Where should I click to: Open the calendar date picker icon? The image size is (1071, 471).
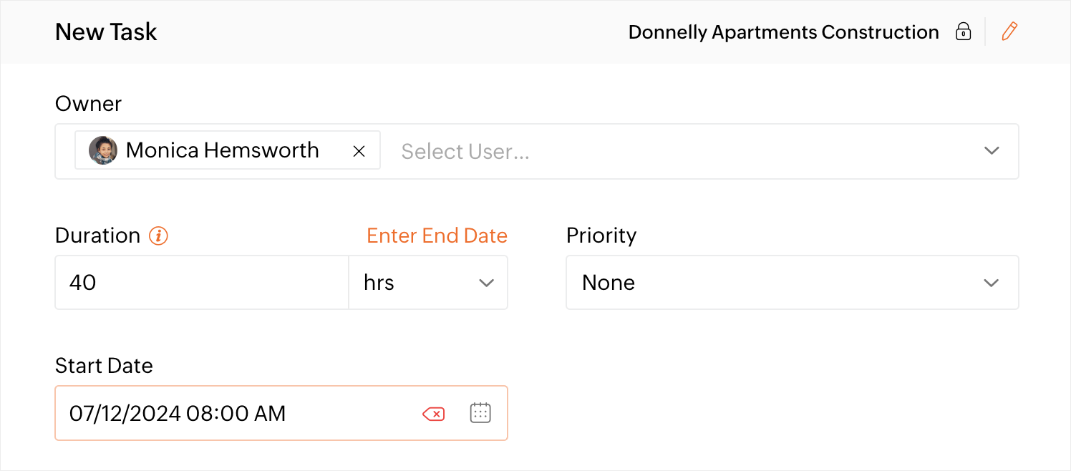480,413
